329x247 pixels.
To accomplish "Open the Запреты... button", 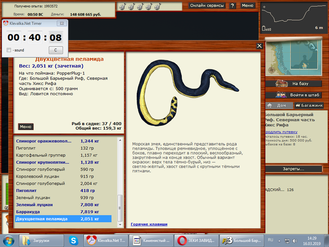I will click(293, 169).
